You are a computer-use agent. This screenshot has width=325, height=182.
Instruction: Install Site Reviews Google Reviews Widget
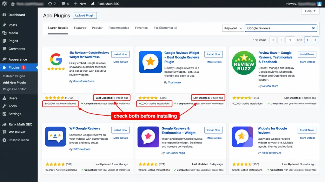[x=120, y=54]
